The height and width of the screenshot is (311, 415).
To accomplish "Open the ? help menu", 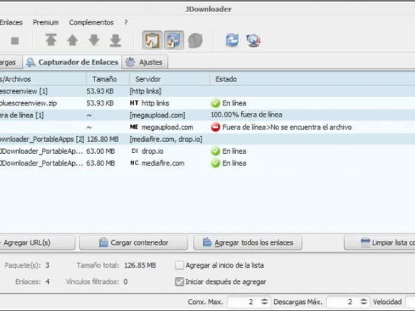I will [x=126, y=22].
